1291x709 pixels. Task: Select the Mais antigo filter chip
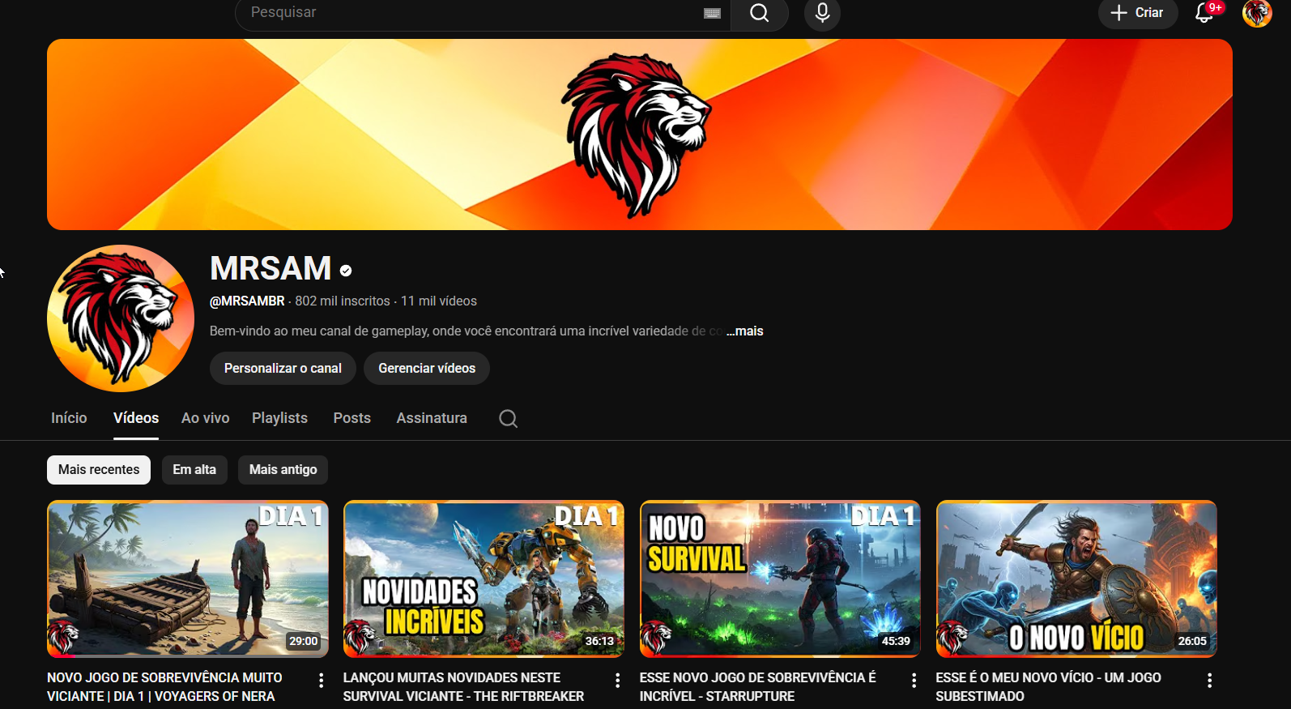pyautogui.click(x=283, y=470)
